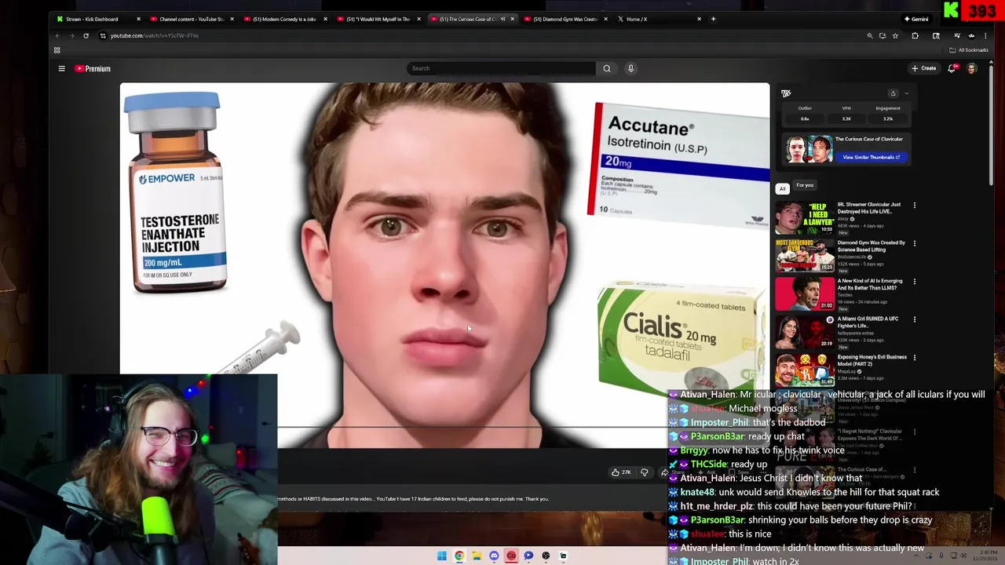1005x565 pixels.
Task: Open the Windows Start menu
Action: pos(442,556)
